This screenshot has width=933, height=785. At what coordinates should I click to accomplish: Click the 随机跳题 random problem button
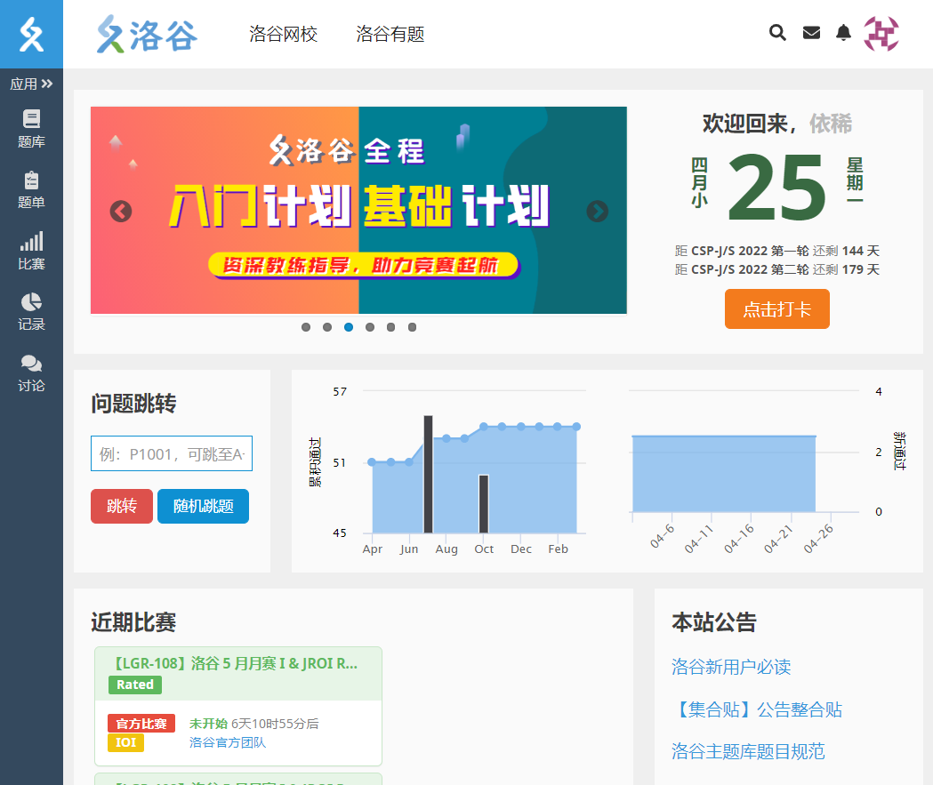(203, 506)
